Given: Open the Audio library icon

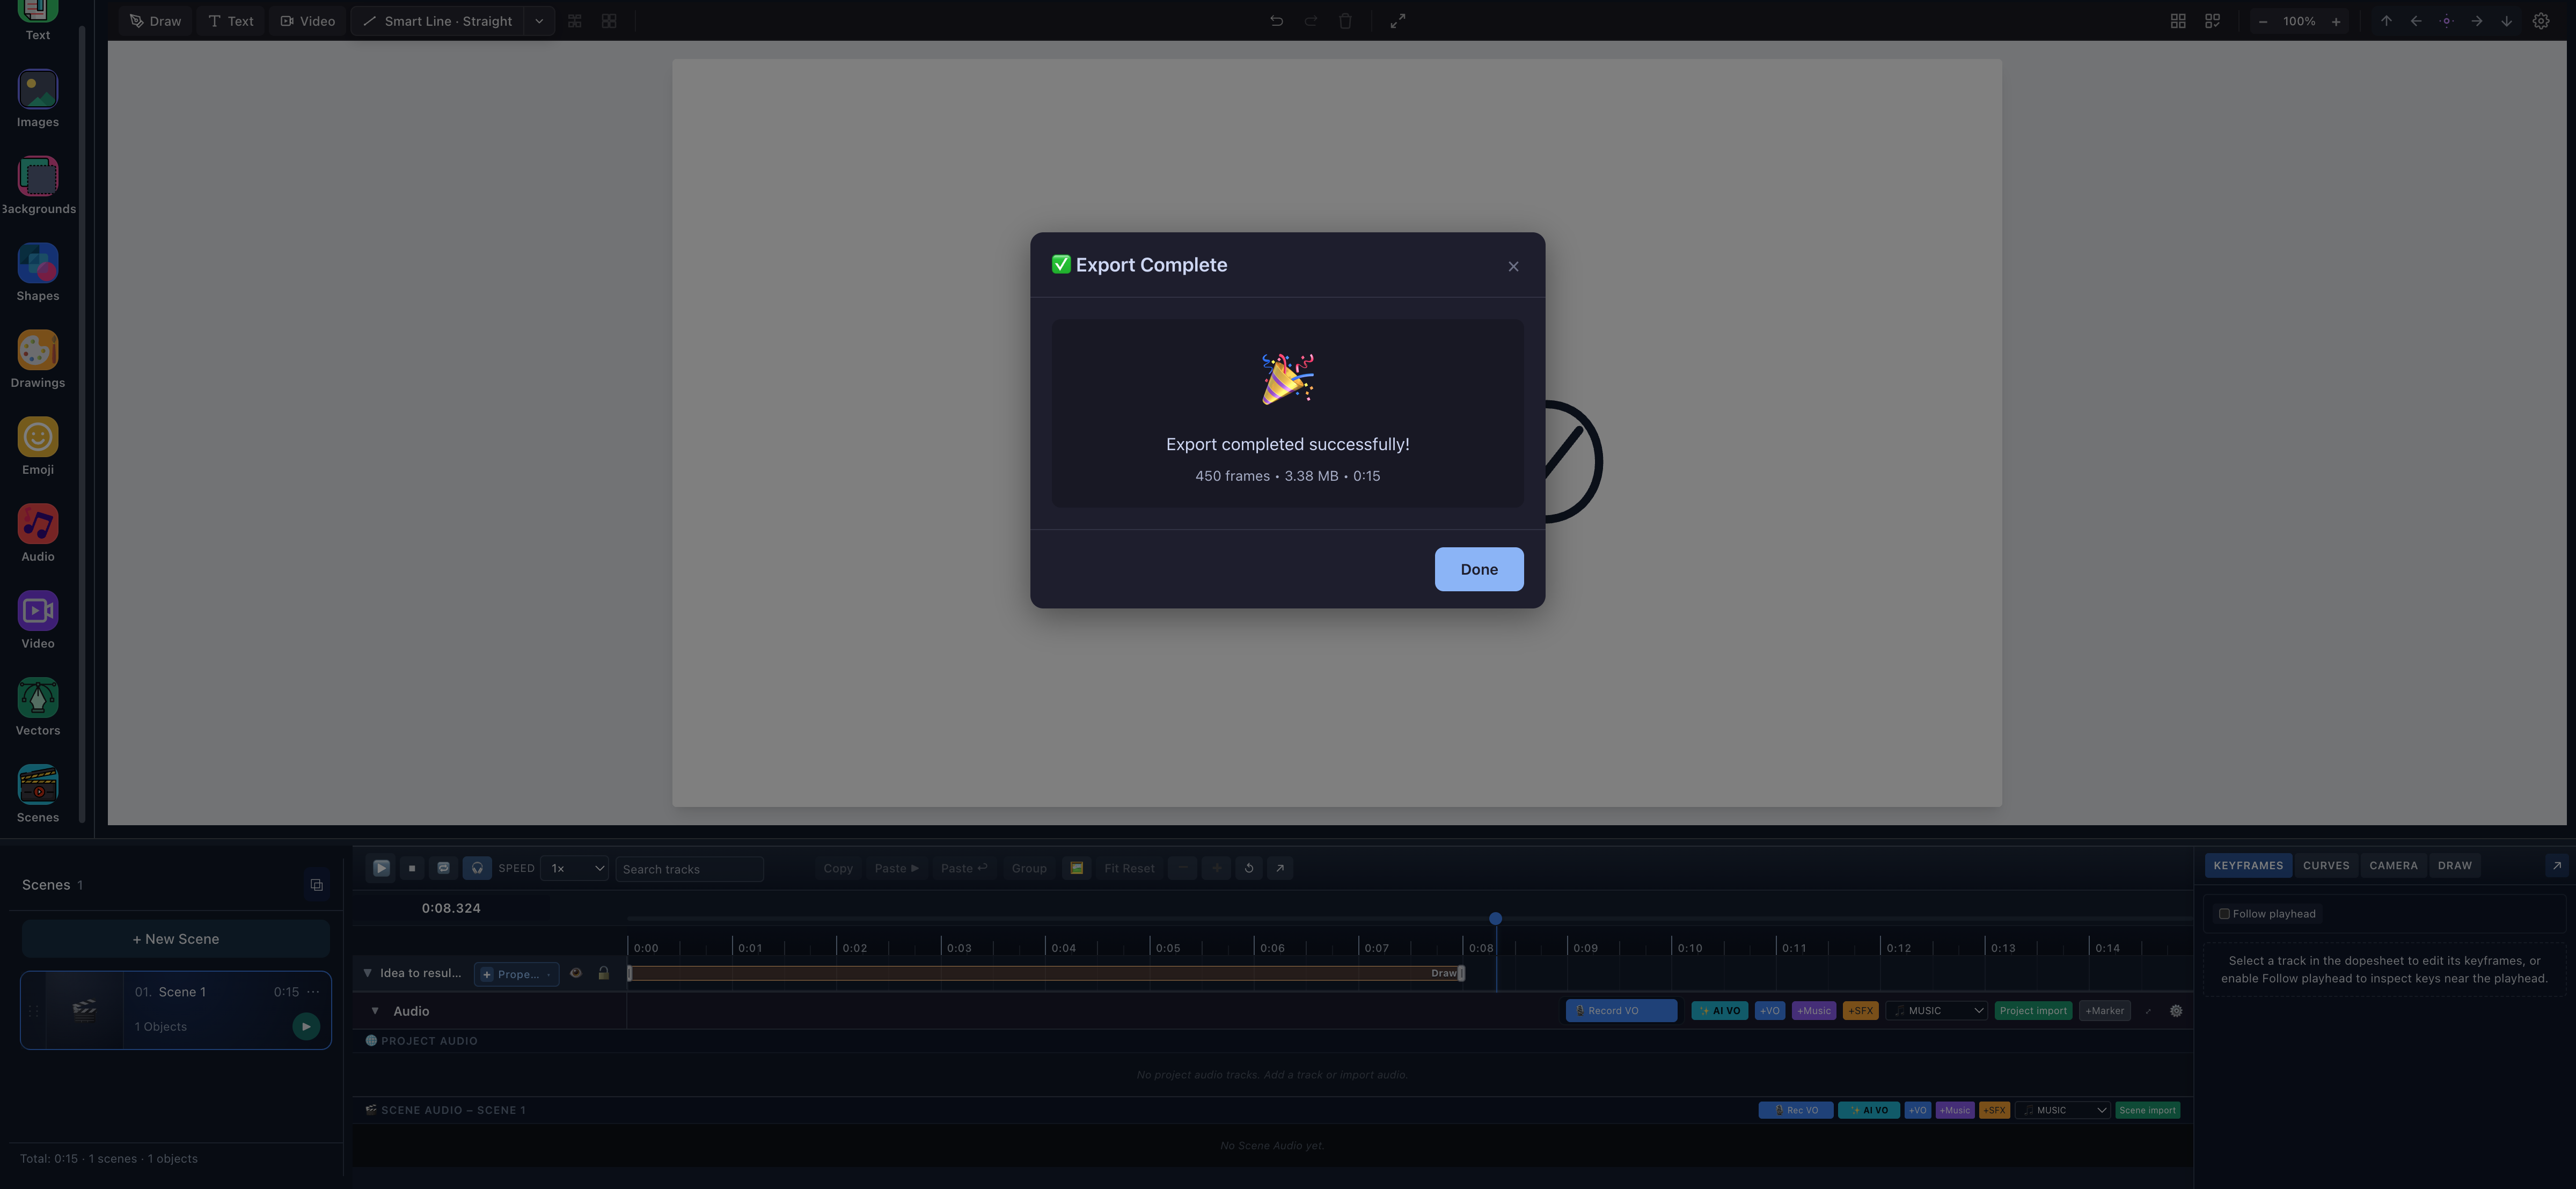Looking at the screenshot, I should [x=38, y=524].
